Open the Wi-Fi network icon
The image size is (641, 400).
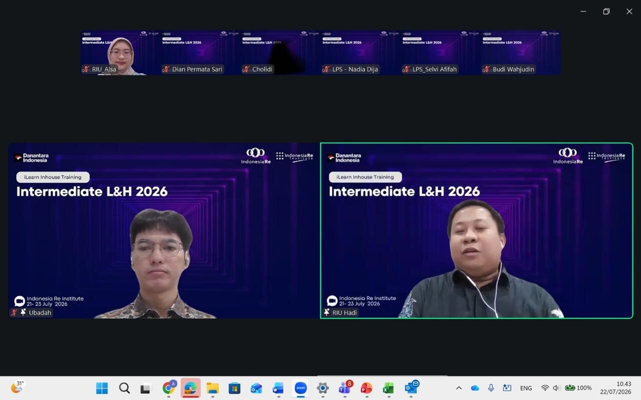(x=545, y=388)
